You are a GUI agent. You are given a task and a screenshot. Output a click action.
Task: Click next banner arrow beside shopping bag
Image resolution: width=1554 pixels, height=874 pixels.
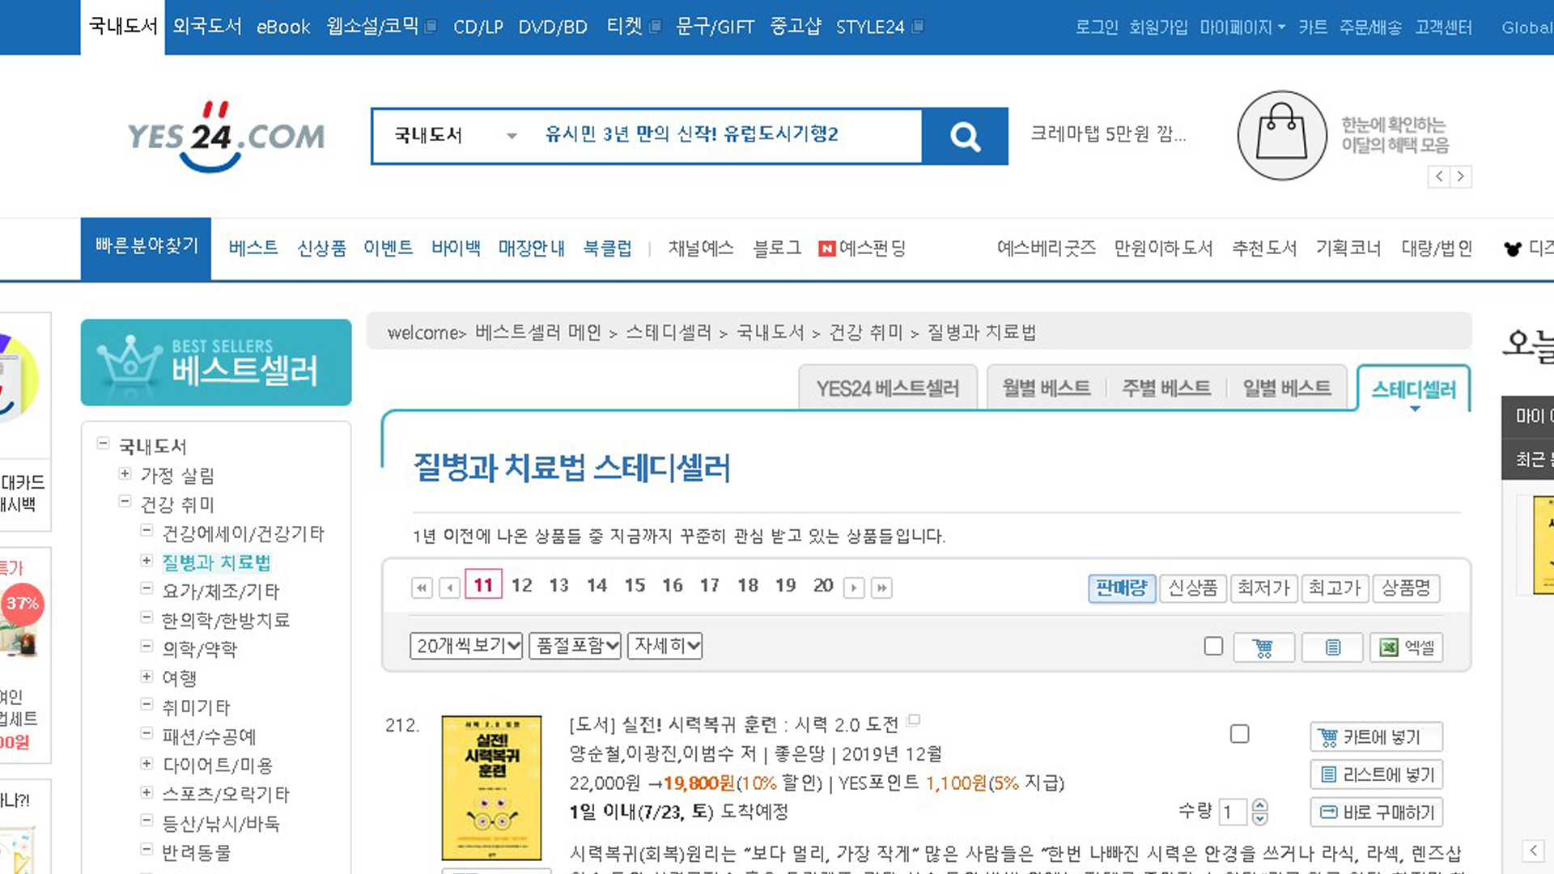click(1460, 176)
